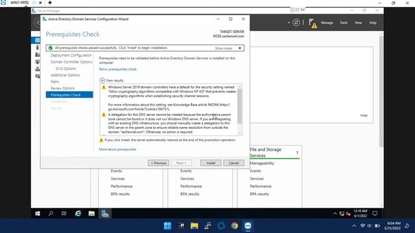Go to Deployment Configuration step
The image size is (415, 233).
coord(71,55)
